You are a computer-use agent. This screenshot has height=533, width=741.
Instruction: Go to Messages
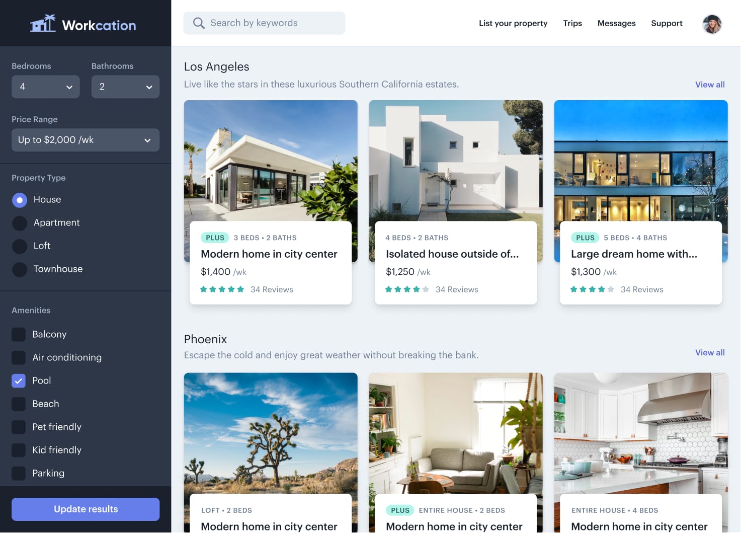pyautogui.click(x=616, y=23)
